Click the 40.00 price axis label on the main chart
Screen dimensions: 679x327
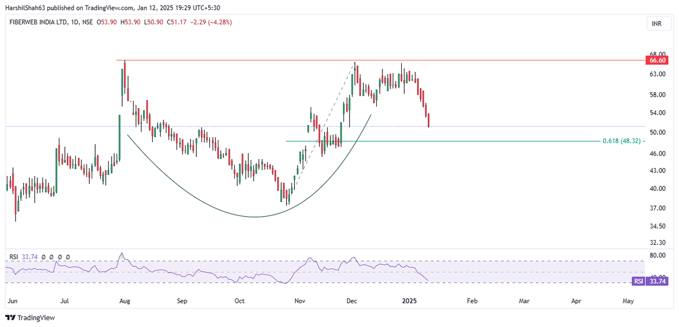coord(657,188)
